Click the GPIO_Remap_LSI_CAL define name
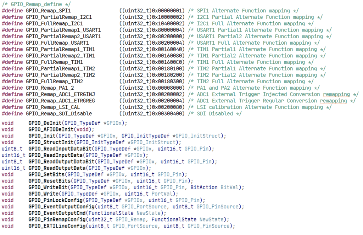Image resolution: width=363 pixels, height=235 pixels. (53, 107)
